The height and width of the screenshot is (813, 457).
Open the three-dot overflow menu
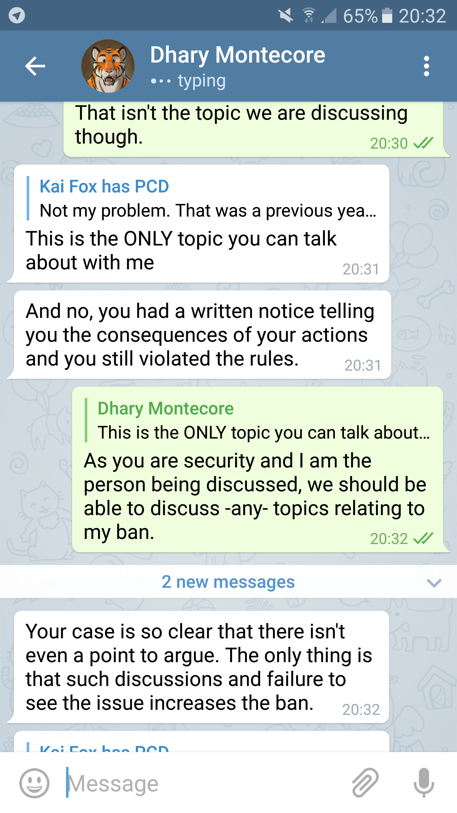[426, 66]
